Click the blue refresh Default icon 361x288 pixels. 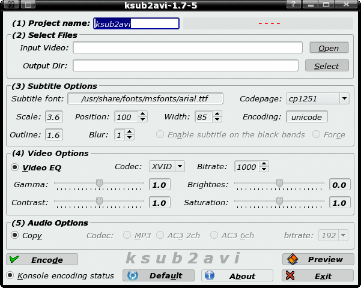133,275
